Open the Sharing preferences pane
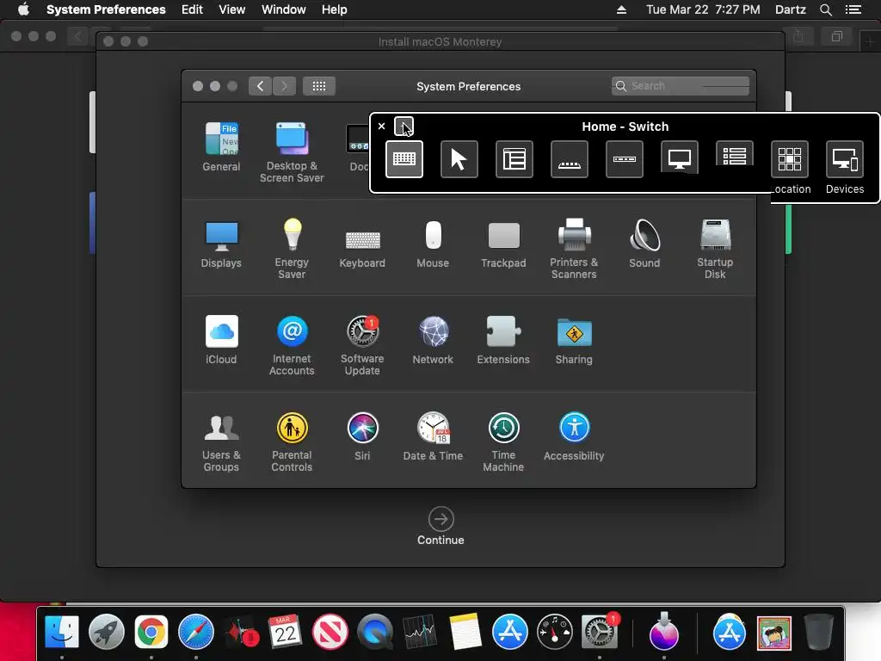 pos(574,340)
